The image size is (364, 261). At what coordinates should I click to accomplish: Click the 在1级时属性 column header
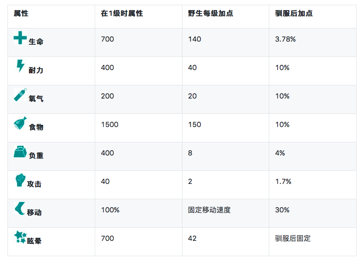click(x=122, y=14)
